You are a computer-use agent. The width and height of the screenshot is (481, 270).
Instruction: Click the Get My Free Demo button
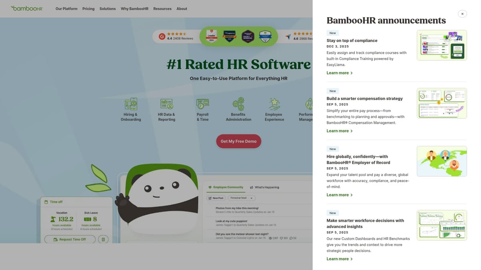pos(238,141)
